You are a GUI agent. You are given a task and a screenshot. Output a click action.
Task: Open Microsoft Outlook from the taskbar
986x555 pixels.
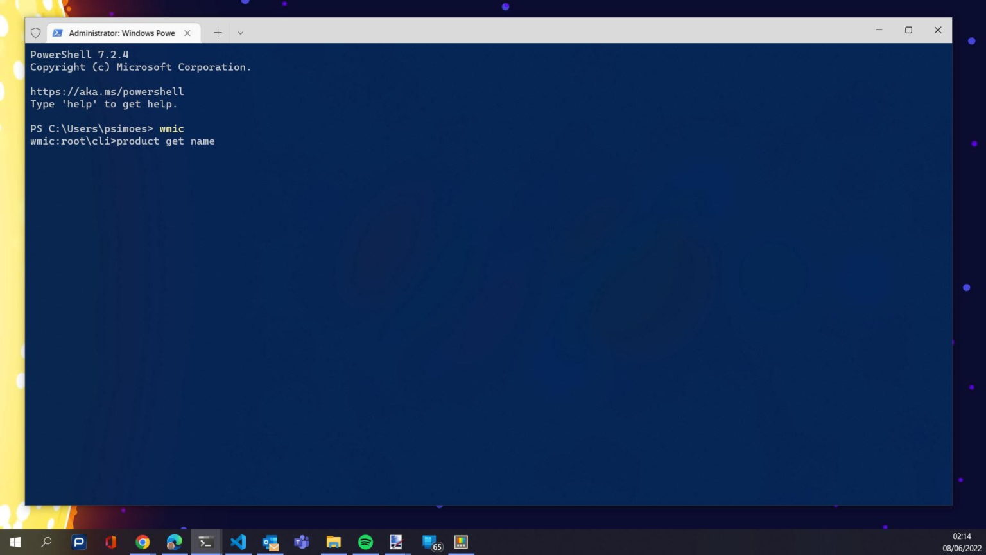click(x=270, y=542)
